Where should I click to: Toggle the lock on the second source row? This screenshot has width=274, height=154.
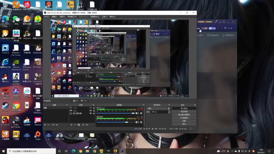(x=94, y=111)
